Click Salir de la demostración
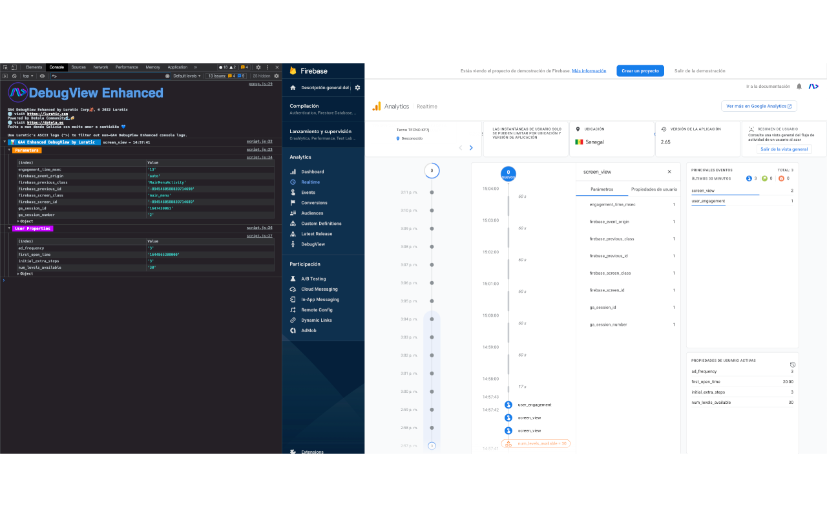This screenshot has width=827, height=517. click(700, 71)
